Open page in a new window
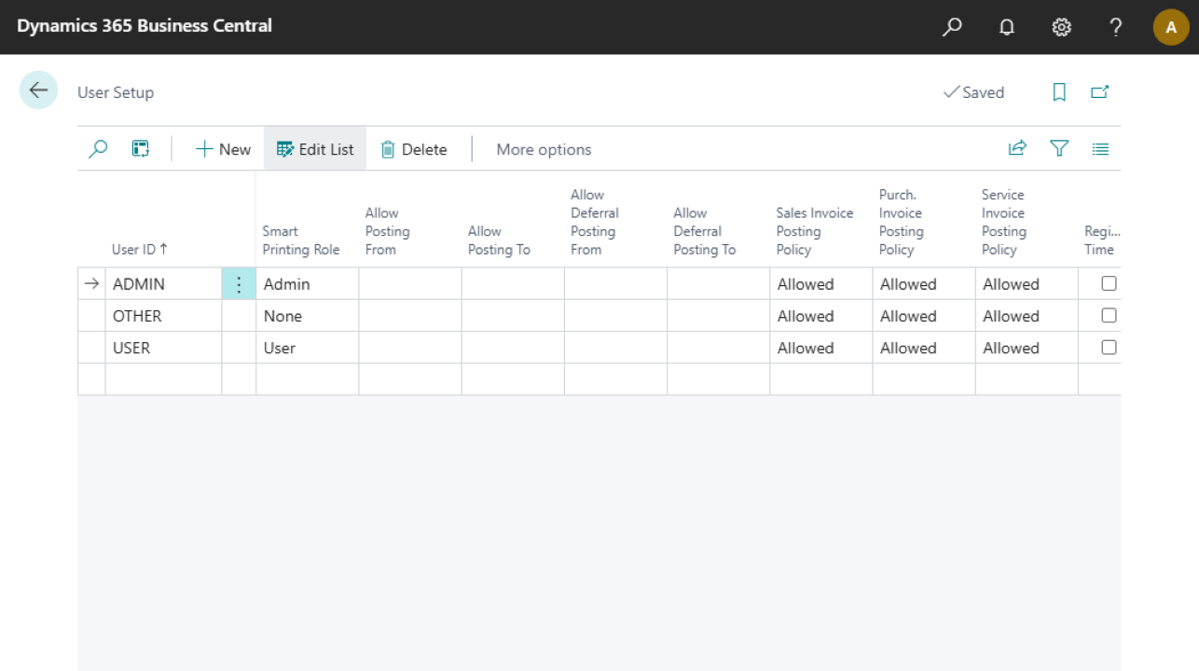This screenshot has height=671, width=1199. (1100, 92)
